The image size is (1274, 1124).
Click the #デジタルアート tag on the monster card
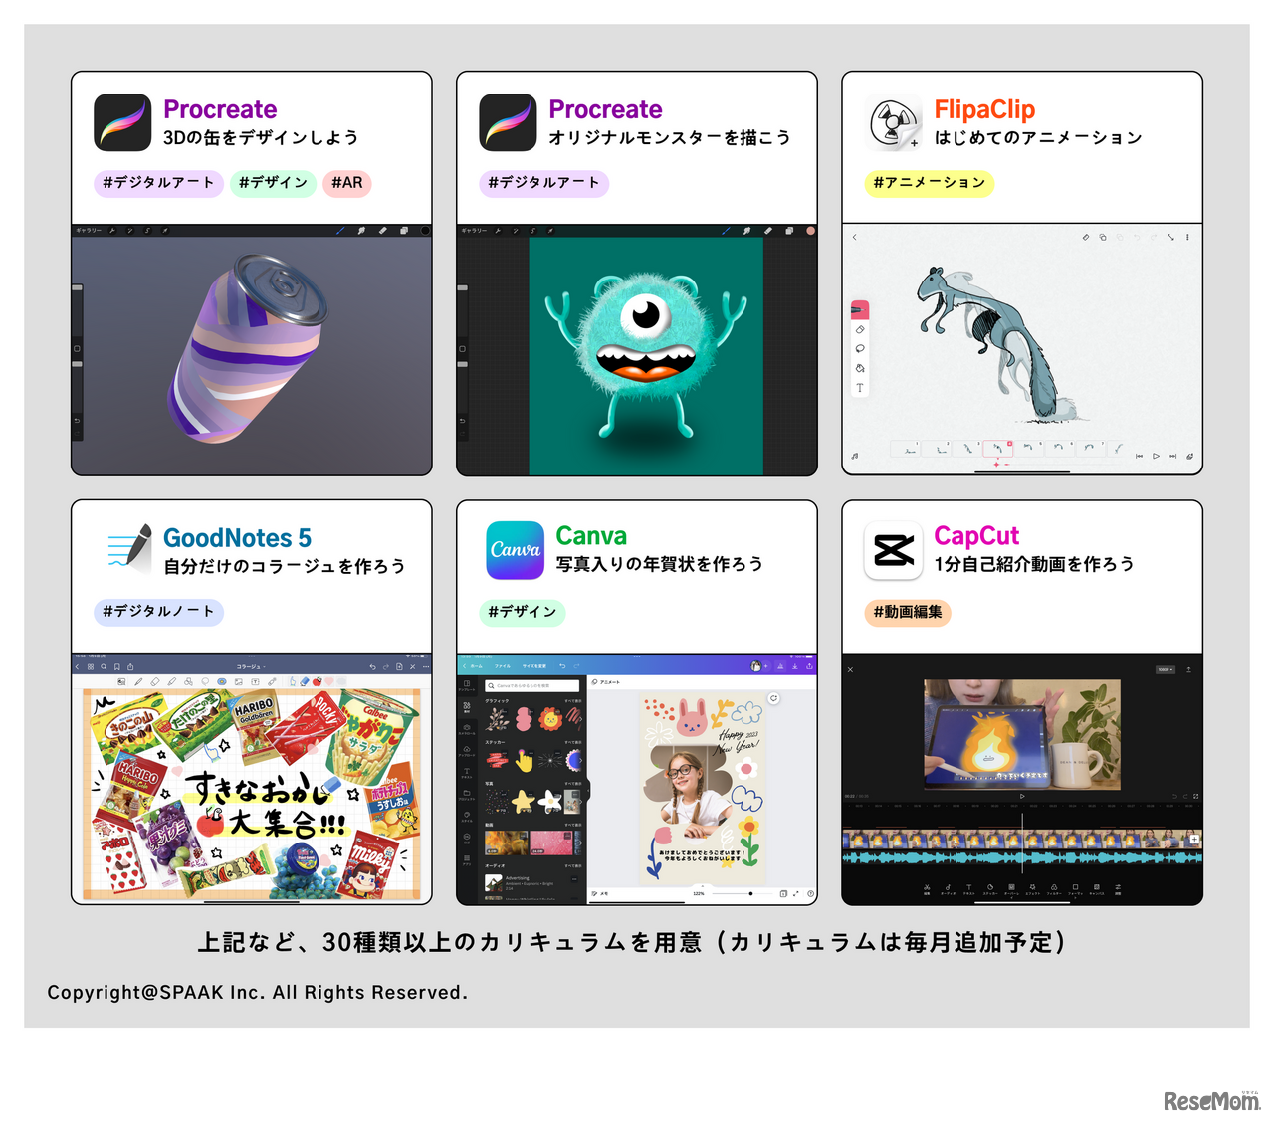click(543, 183)
